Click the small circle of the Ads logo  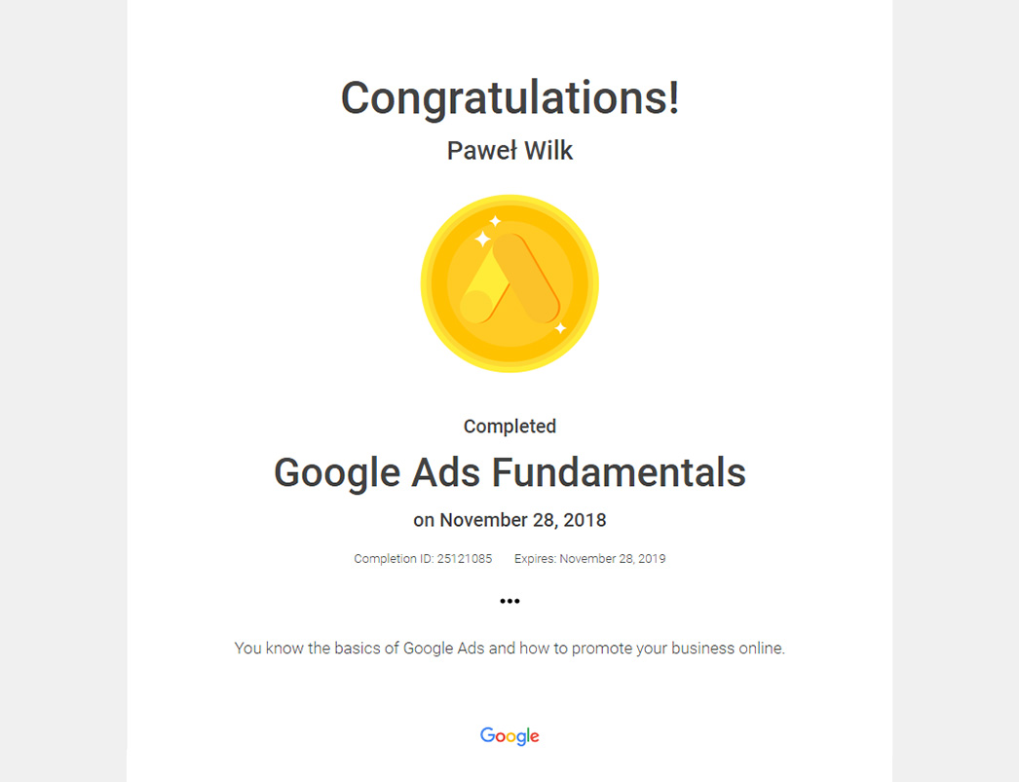[x=476, y=307]
